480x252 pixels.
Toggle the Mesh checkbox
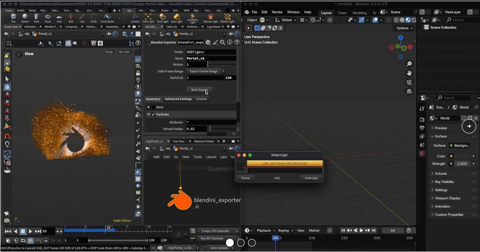click(x=153, y=107)
